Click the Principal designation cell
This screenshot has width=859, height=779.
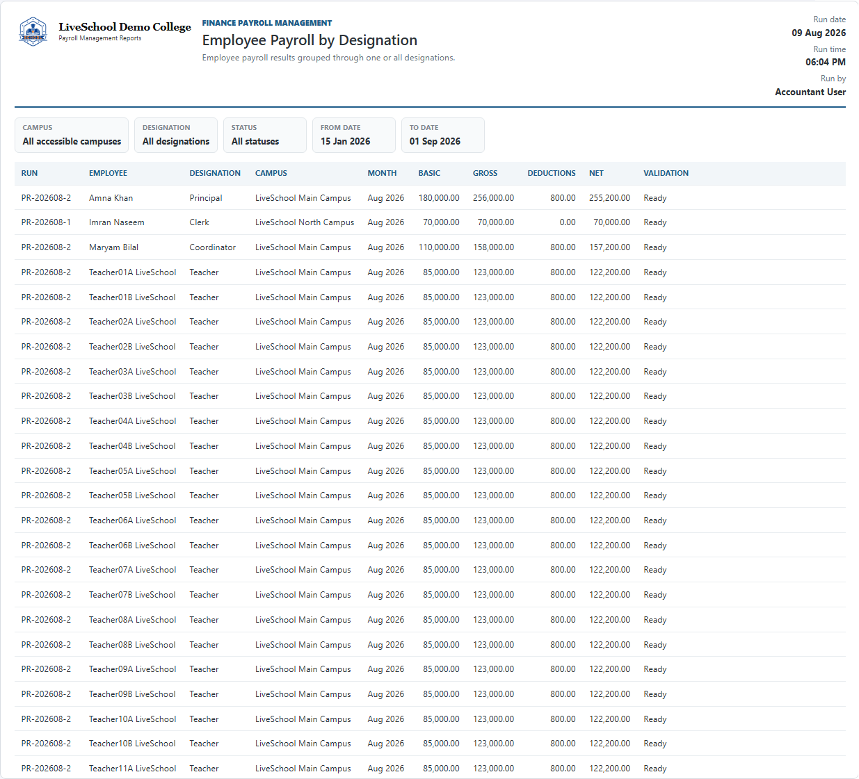tap(206, 198)
